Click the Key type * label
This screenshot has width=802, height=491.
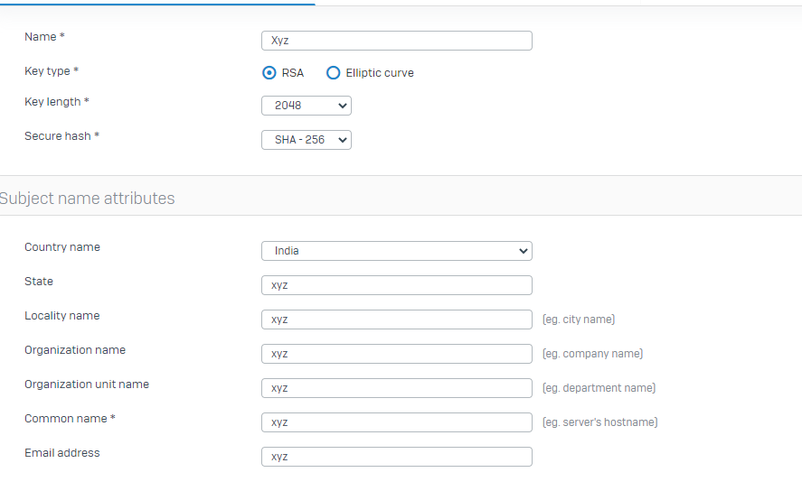point(52,71)
